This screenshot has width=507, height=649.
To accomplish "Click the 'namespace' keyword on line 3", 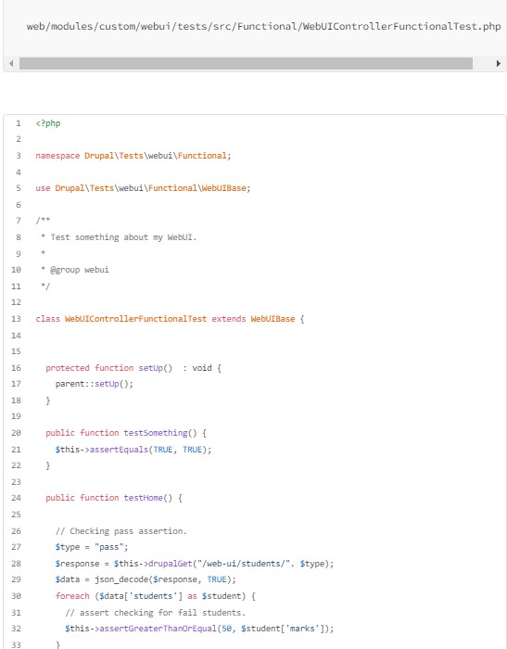I will 57,156.
